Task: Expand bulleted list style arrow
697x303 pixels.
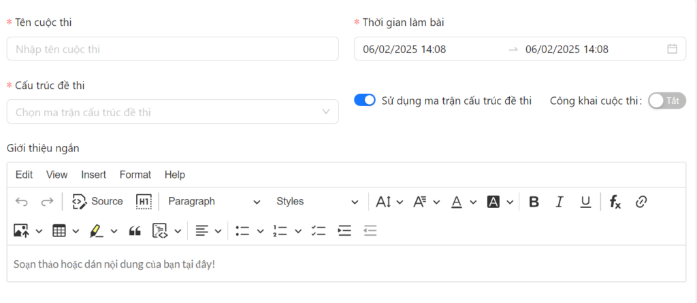Action: tap(261, 231)
